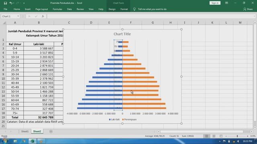257x144 pixels.
Task: Select row 19 header
Action: point(3,117)
